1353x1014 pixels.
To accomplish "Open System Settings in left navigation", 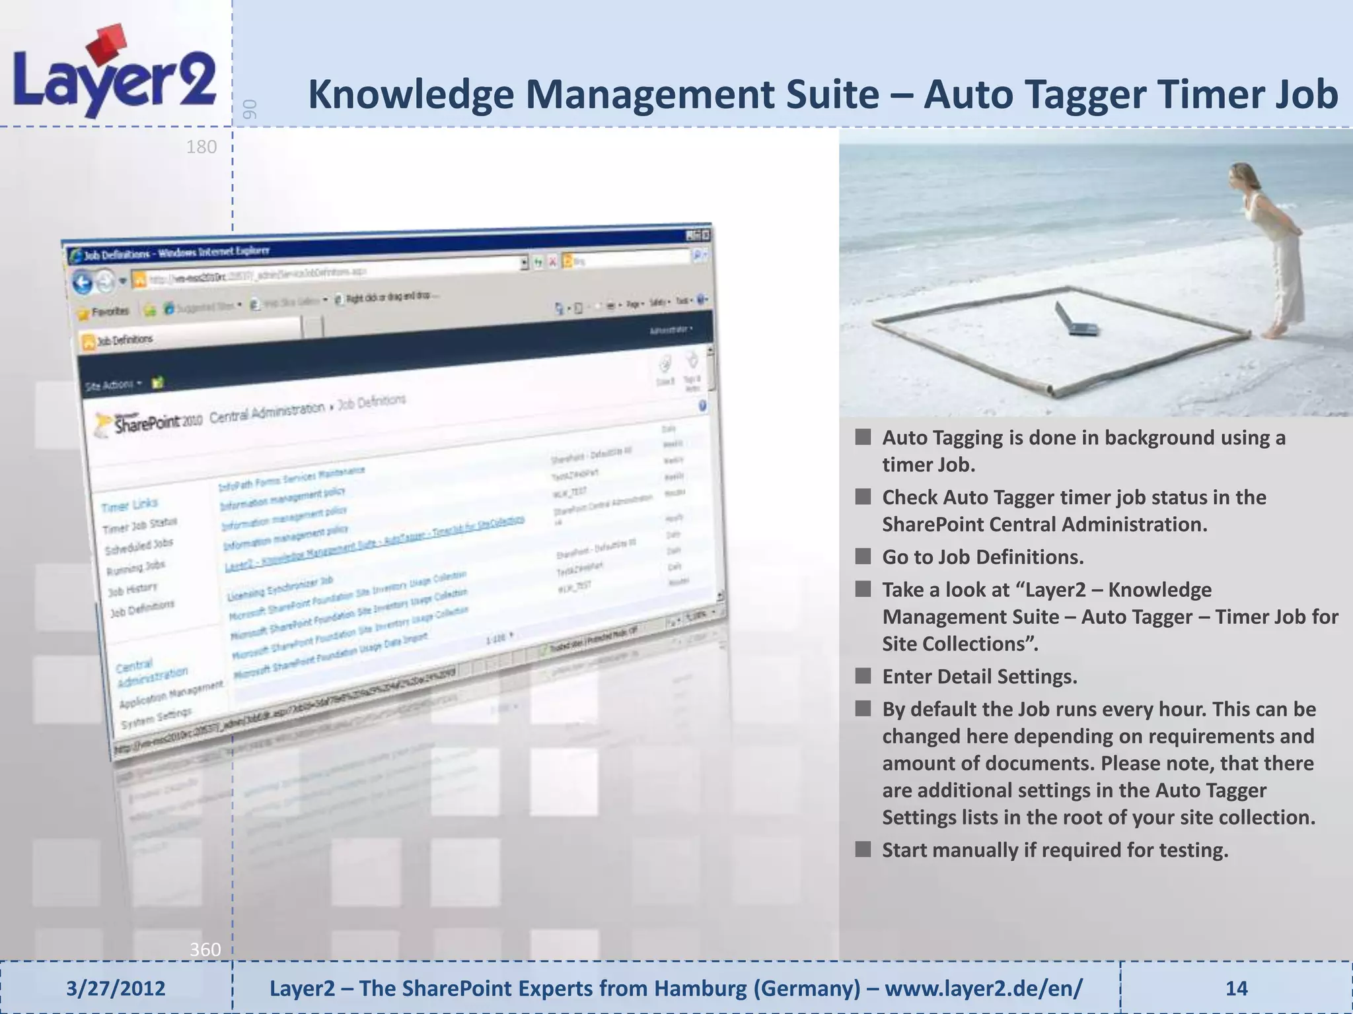I will 156,718.
